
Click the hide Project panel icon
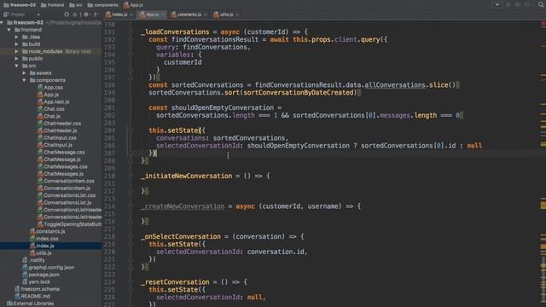coord(96,14)
